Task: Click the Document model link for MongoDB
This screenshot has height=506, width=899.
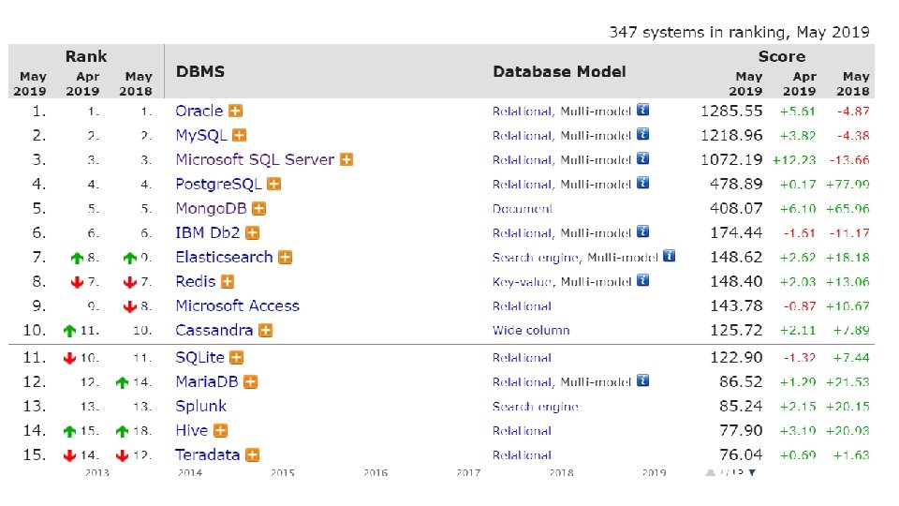Action: pos(522,209)
